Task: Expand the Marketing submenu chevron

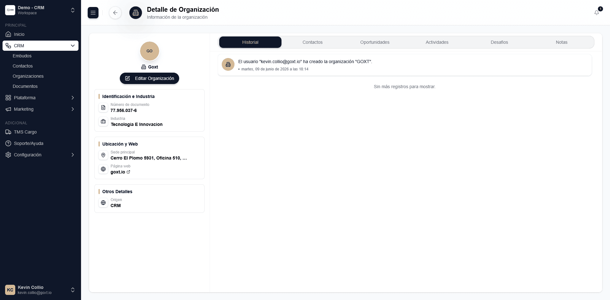Action: [x=73, y=109]
